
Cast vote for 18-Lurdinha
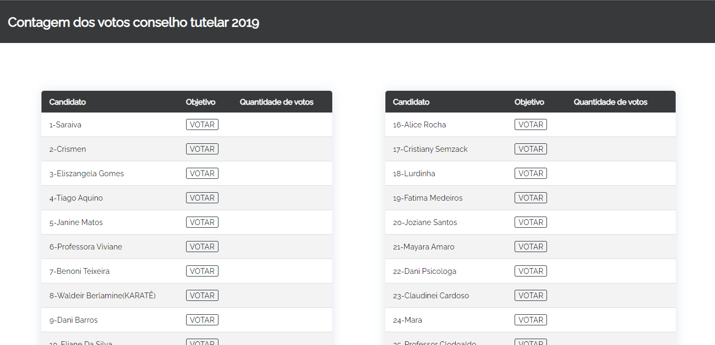click(x=531, y=174)
